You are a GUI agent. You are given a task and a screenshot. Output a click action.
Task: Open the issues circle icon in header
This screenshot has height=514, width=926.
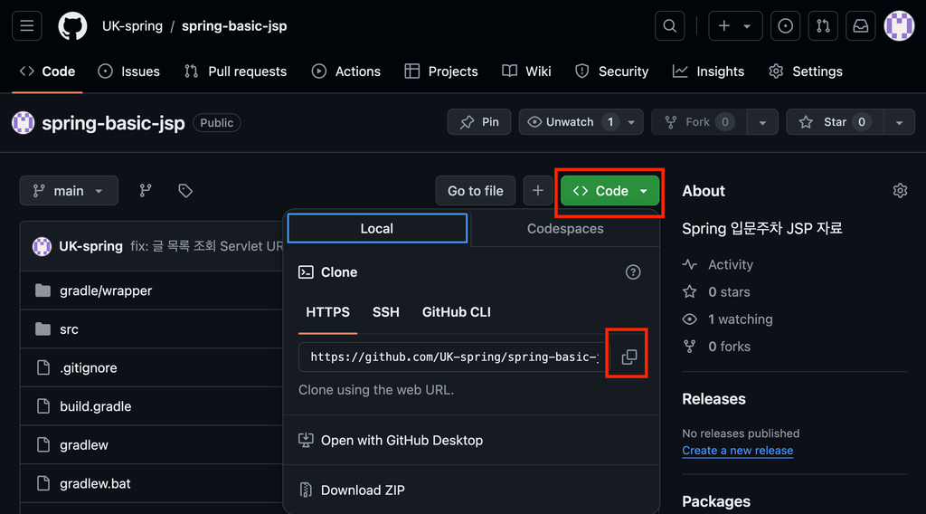point(786,26)
